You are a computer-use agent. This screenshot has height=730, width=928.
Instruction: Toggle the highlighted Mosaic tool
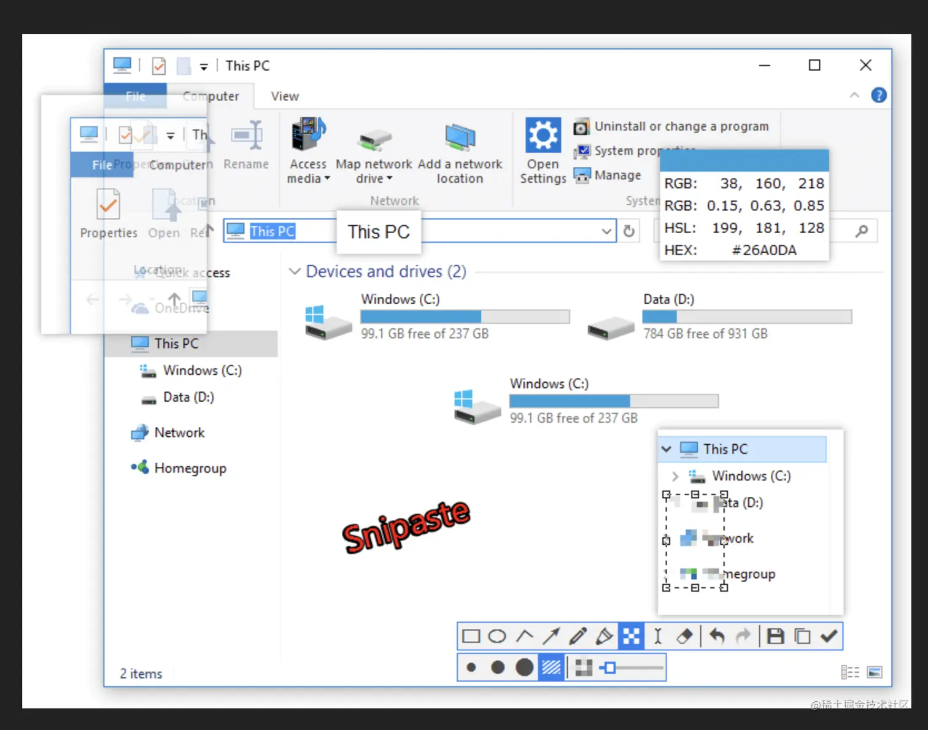click(x=631, y=636)
